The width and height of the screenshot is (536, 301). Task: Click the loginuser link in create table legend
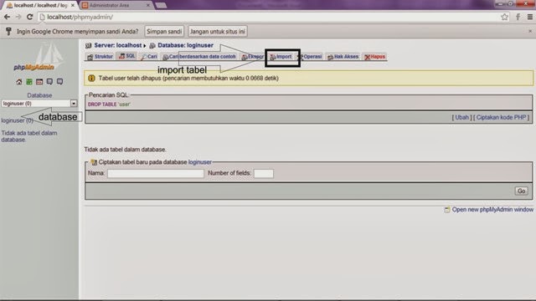pyautogui.click(x=200, y=162)
